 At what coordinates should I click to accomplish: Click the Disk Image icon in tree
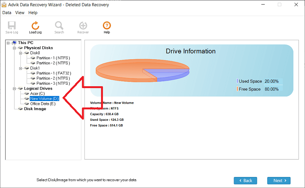21,109
